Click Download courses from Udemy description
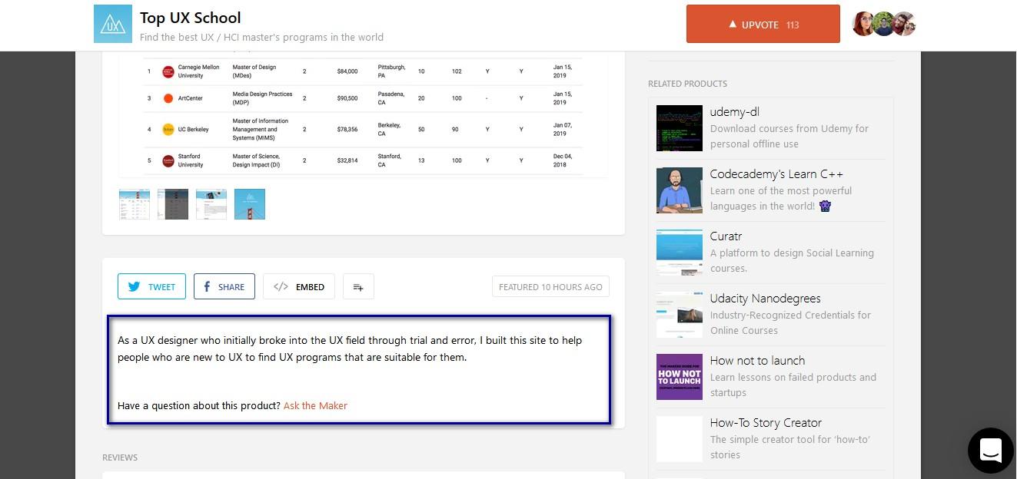1017x479 pixels. [789, 136]
